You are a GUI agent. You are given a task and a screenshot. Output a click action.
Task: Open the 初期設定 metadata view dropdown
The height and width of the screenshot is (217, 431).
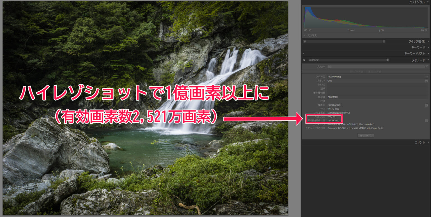(x=349, y=60)
